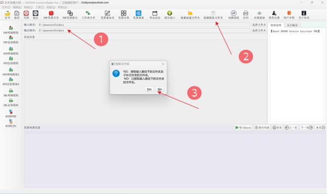This screenshot has height=194, width=328.
Task: Open the PDF发票拆分 split tool
Action: click(70, 15)
